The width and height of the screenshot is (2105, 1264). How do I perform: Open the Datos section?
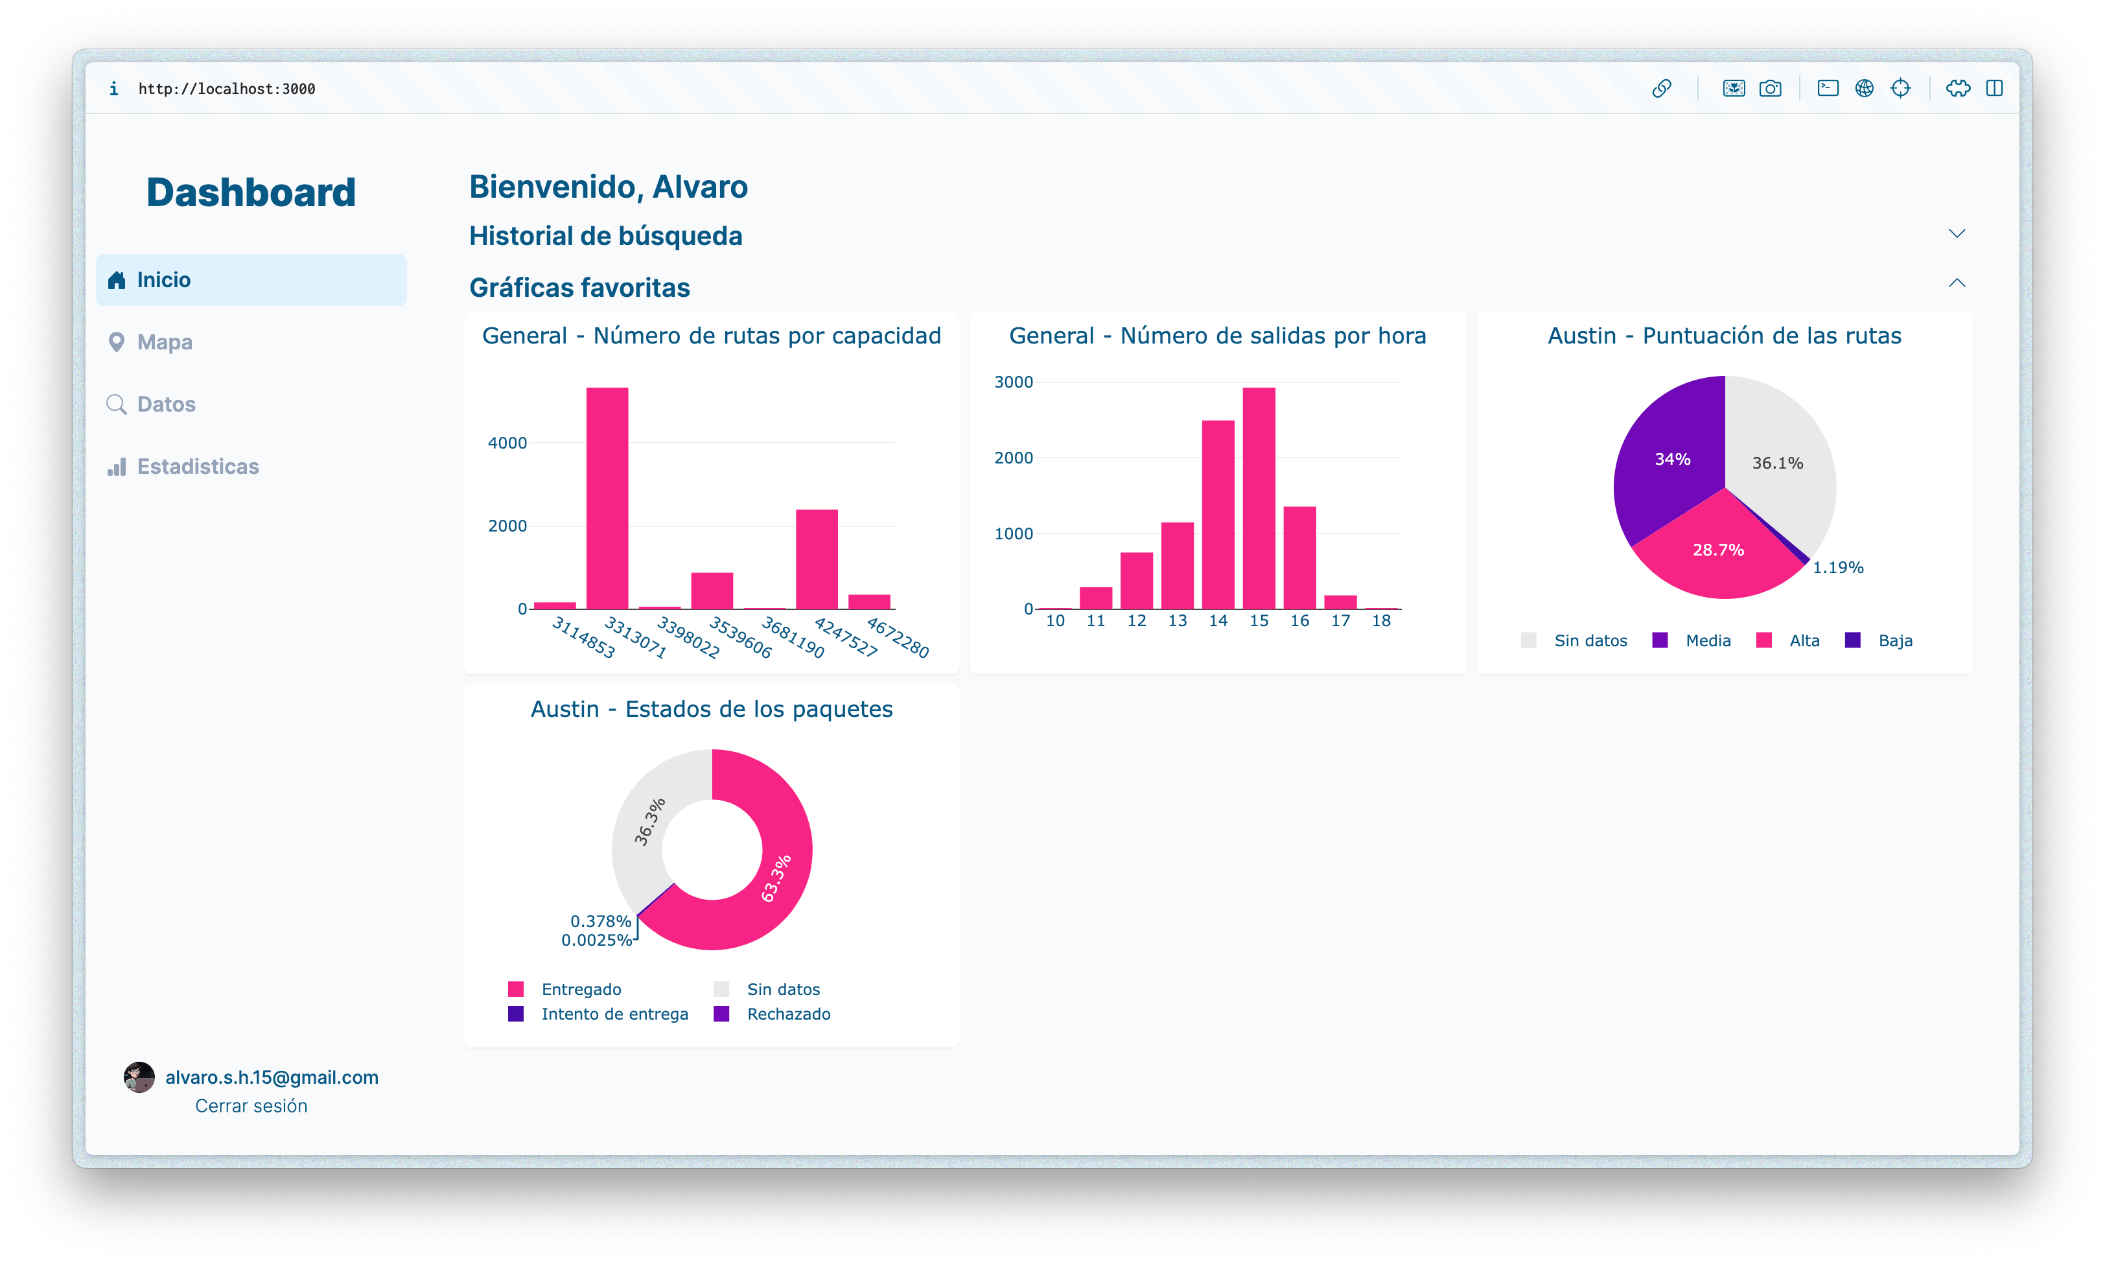pyautogui.click(x=251, y=404)
